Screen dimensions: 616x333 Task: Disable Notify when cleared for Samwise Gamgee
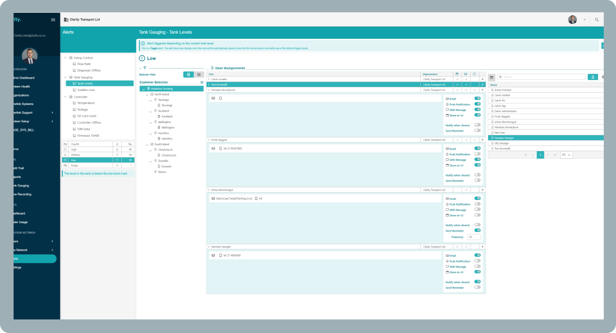(477, 282)
